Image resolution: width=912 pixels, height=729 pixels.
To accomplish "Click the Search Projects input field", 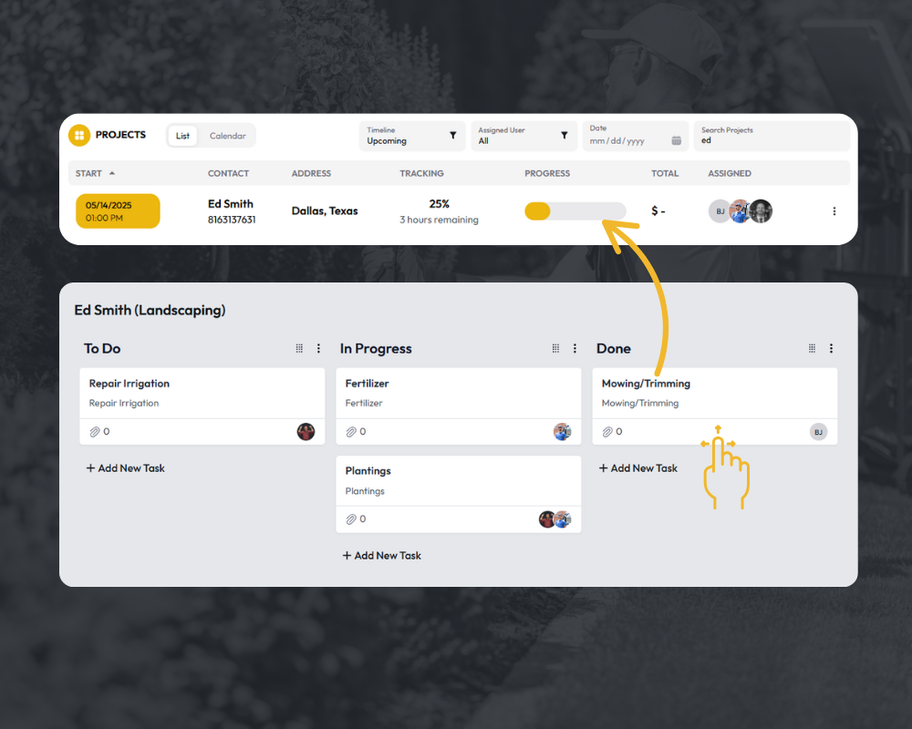I will click(772, 136).
